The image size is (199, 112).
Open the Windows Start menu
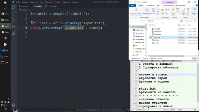[x=5, y=2]
